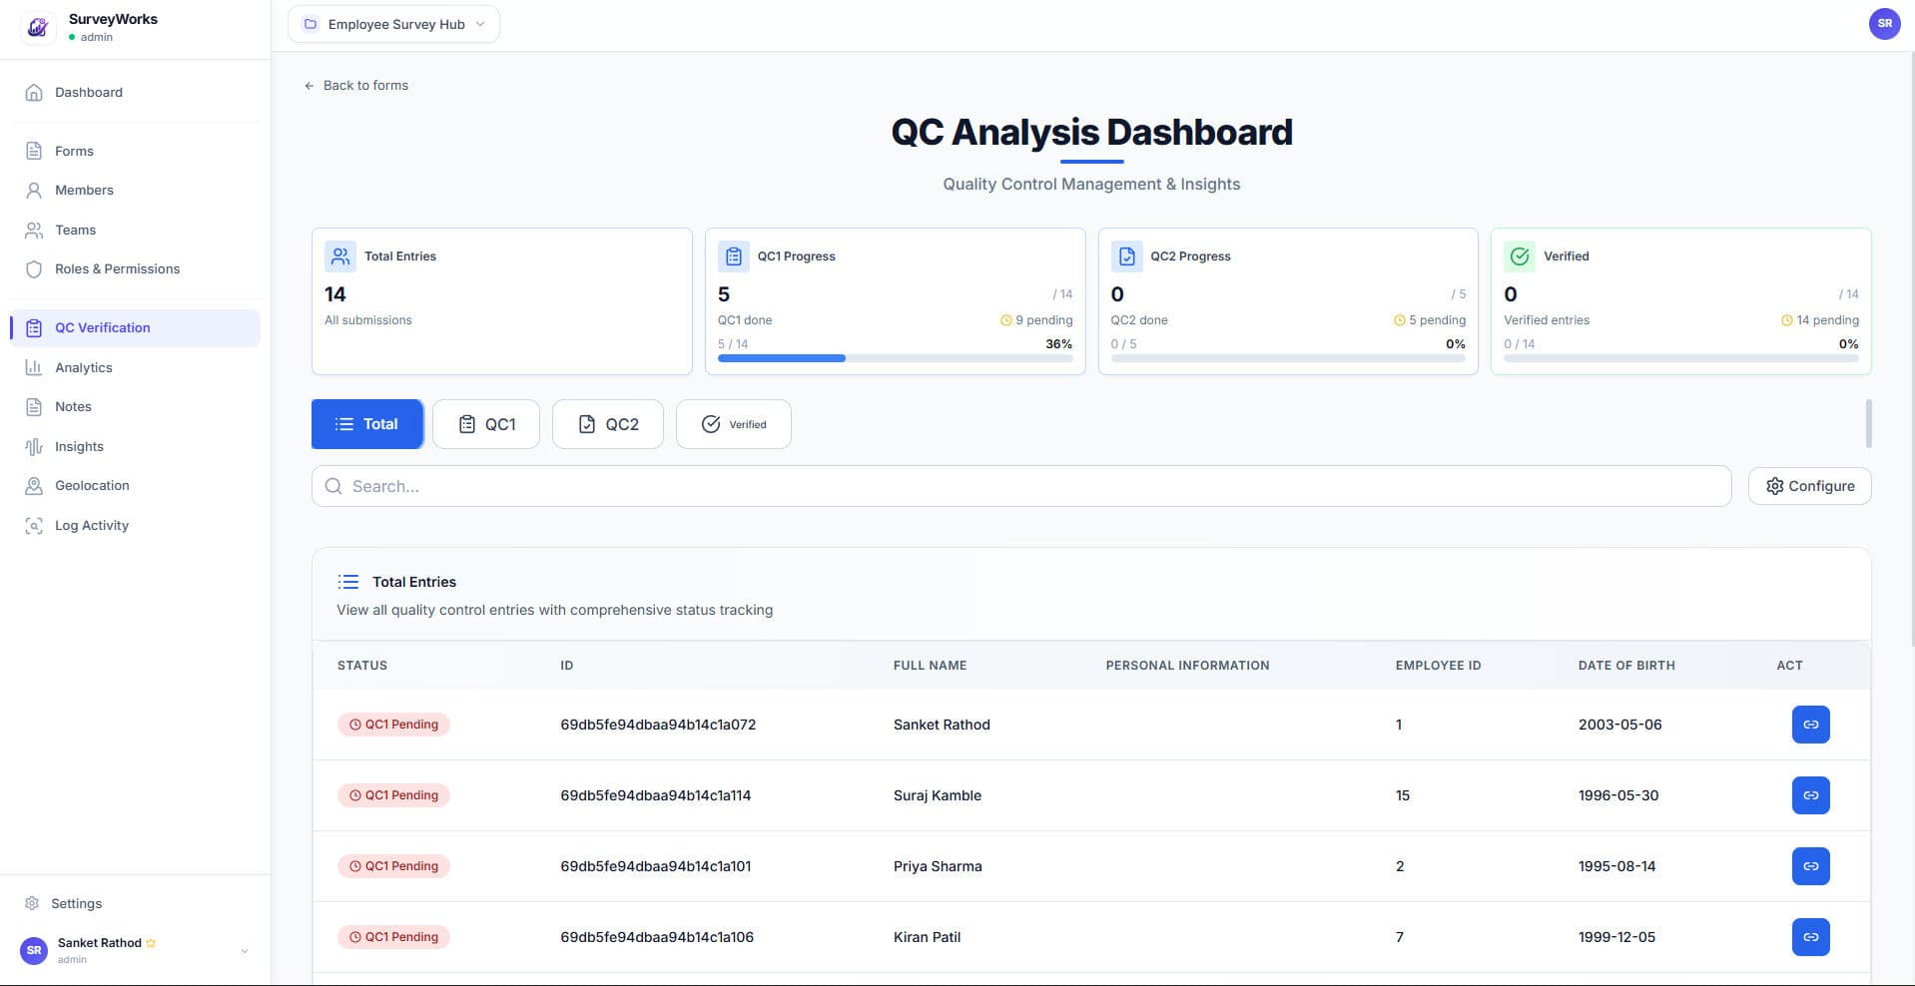Click the back arrow beside Back to forms
Screen dimensions: 1915x986
pyautogui.click(x=310, y=86)
